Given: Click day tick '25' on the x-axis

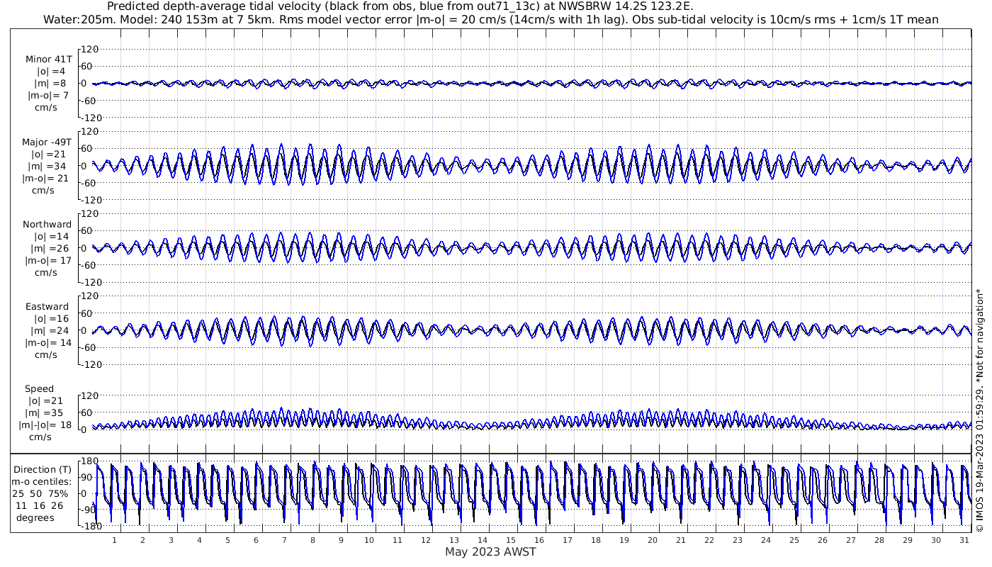Looking at the screenshot, I should click(x=794, y=540).
